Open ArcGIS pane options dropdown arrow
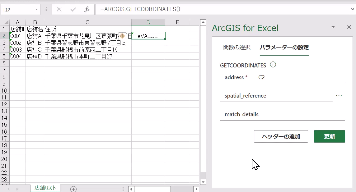 coord(333,27)
